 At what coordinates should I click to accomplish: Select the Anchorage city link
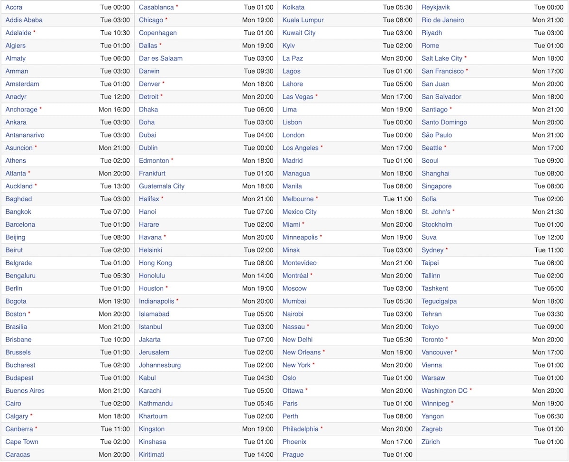click(x=21, y=110)
